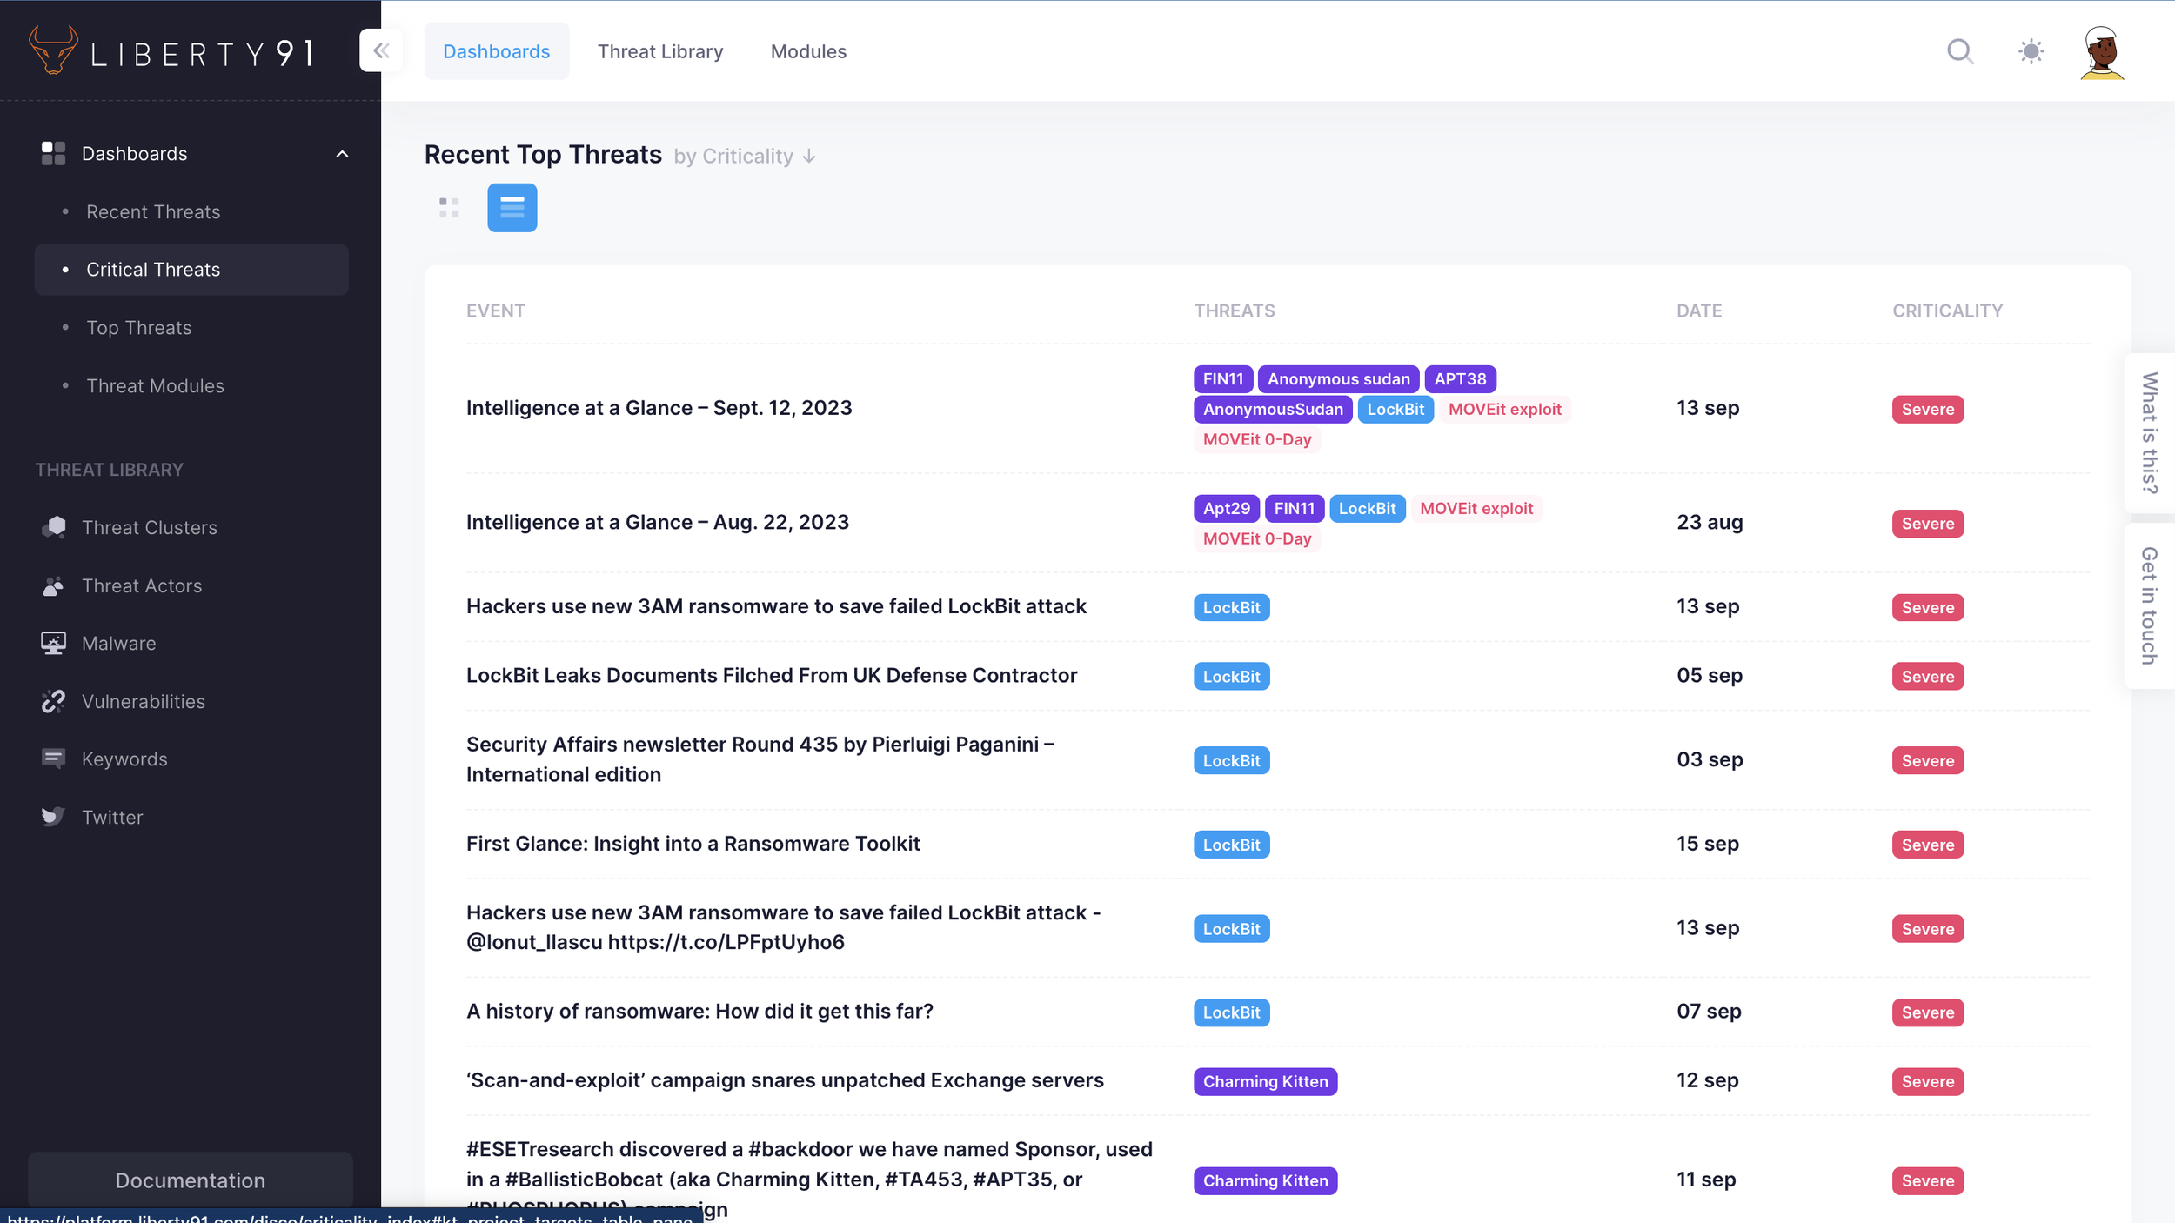Screen dimensions: 2175x1223
Task: Open the Threat Actors section
Action: pos(141,586)
